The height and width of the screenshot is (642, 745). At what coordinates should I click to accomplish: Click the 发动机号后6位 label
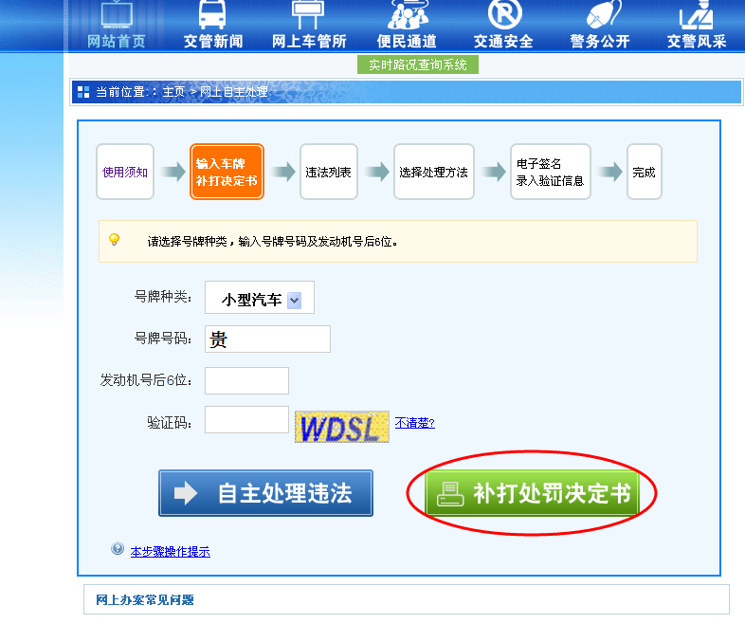click(x=146, y=380)
